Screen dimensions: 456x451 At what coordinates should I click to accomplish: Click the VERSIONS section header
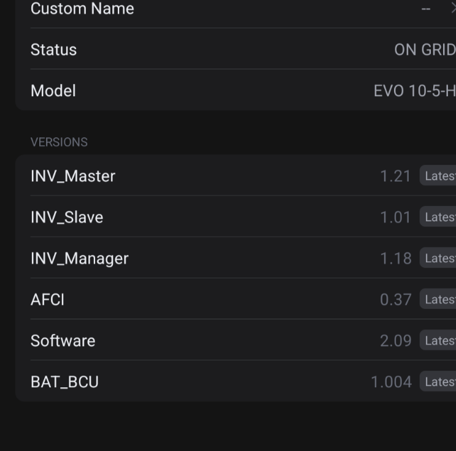tap(59, 142)
